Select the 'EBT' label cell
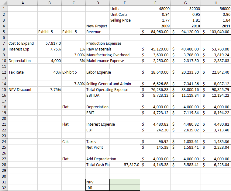This screenshot has width=231, height=191. tap(98, 130)
